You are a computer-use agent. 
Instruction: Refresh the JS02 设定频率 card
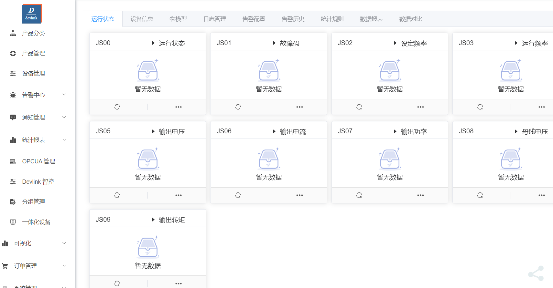point(359,107)
